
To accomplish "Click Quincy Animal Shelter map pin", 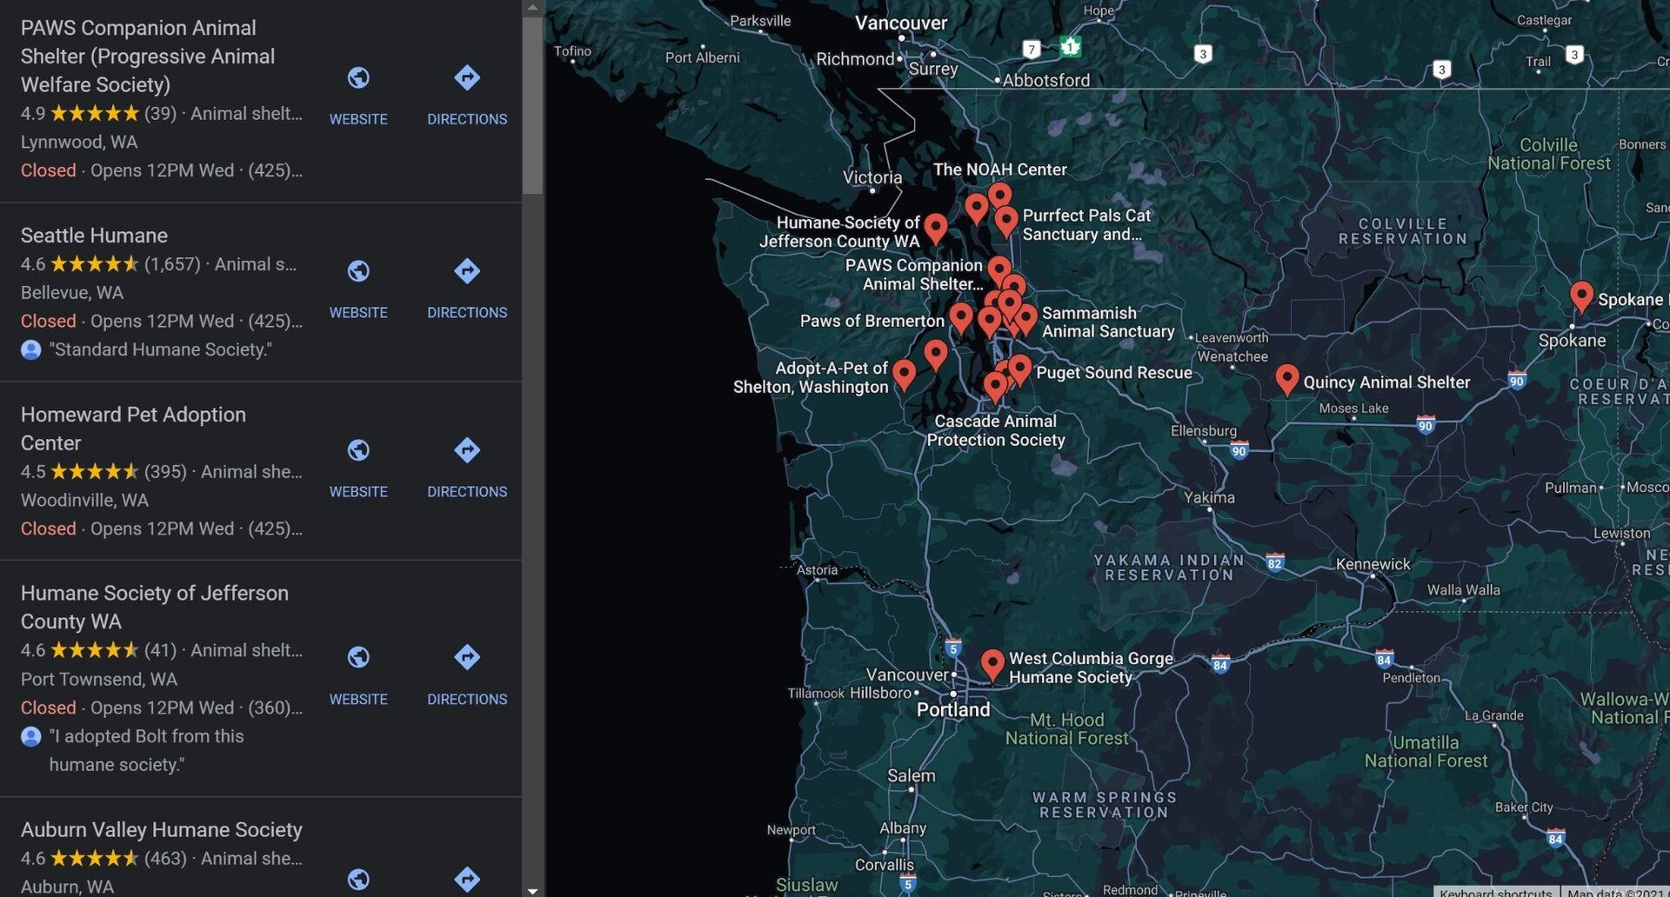I will pyautogui.click(x=1286, y=378).
